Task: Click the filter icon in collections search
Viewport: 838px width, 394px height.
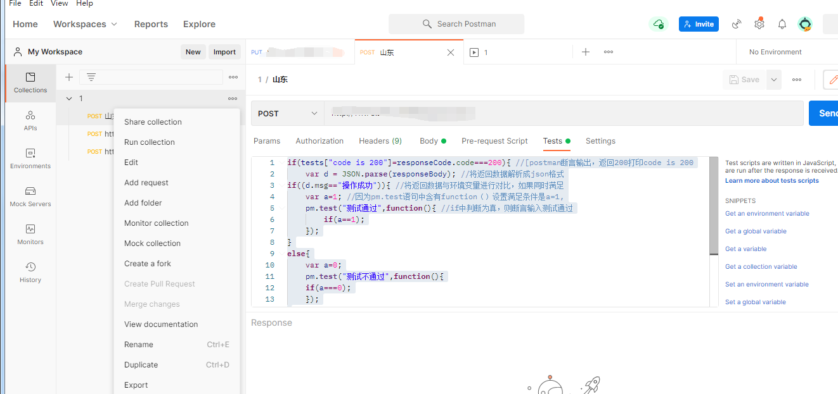Action: click(91, 77)
